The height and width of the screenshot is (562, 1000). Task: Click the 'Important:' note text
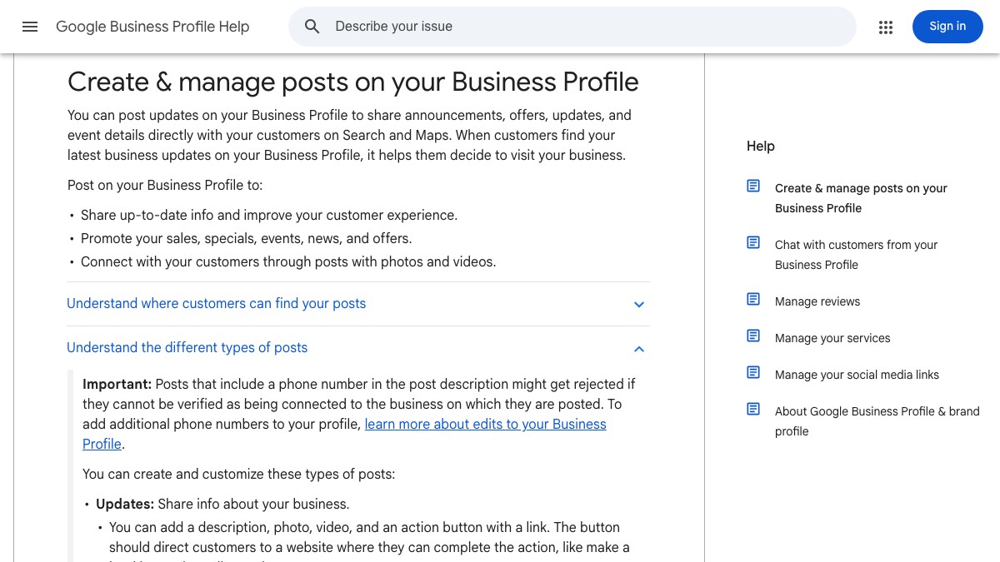point(117,384)
